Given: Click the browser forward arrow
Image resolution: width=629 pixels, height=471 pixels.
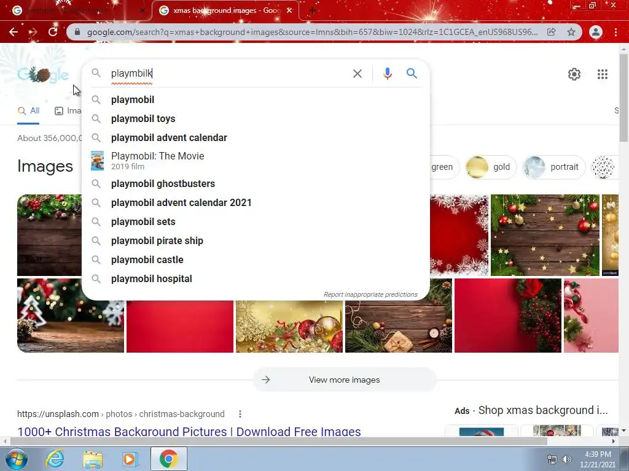Looking at the screenshot, I should (x=33, y=32).
